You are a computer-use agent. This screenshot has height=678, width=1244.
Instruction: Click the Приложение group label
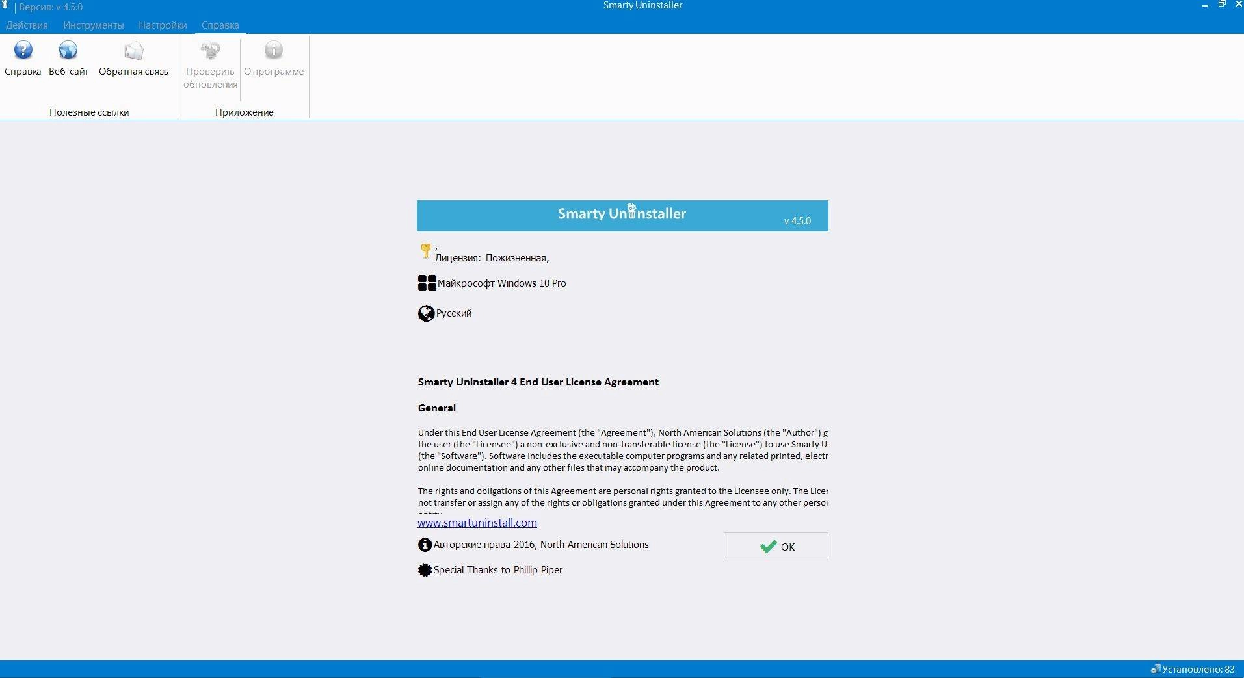coord(245,112)
